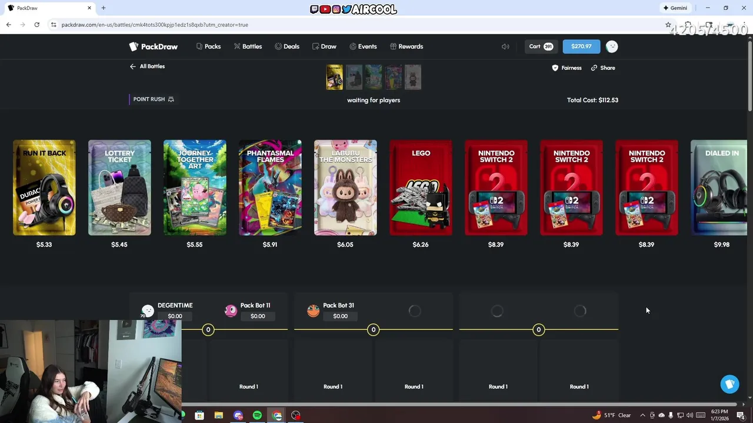The image size is (753, 423).
Task: Click the Point Rush mode icon
Action: point(171,99)
